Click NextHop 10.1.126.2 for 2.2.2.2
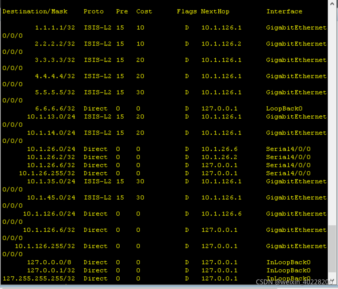Viewport: 338px width, 289px height. [x=221, y=44]
